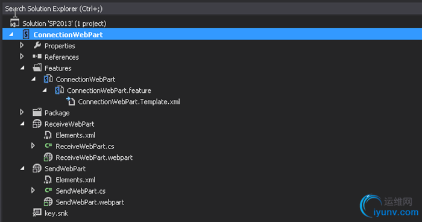Screen dimensions: 422x222
Task: Expand the SendWebPart.cs file node
Action: point(33,191)
